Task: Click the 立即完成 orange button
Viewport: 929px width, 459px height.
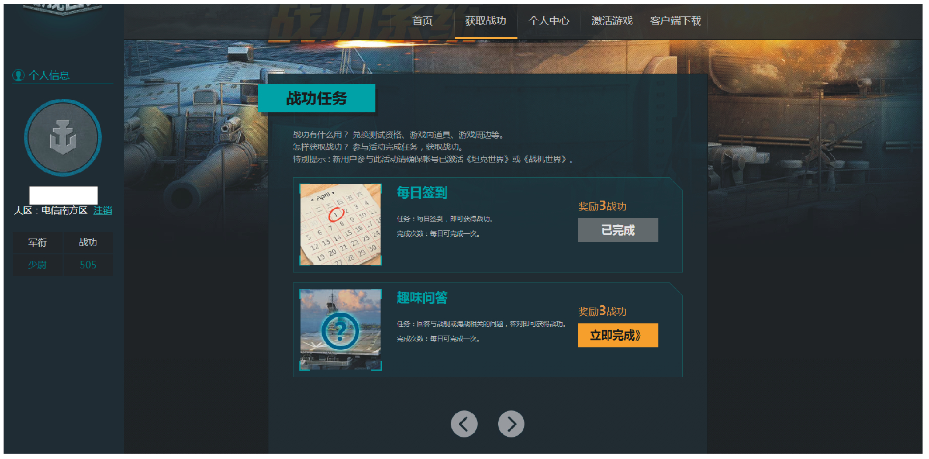Action: point(618,336)
